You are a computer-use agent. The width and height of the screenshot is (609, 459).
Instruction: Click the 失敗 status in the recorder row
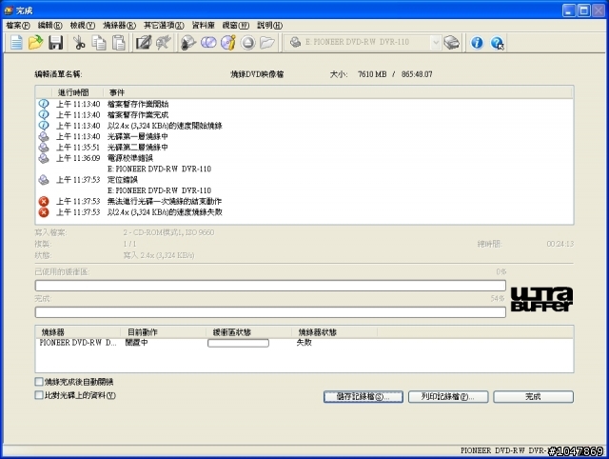click(304, 343)
